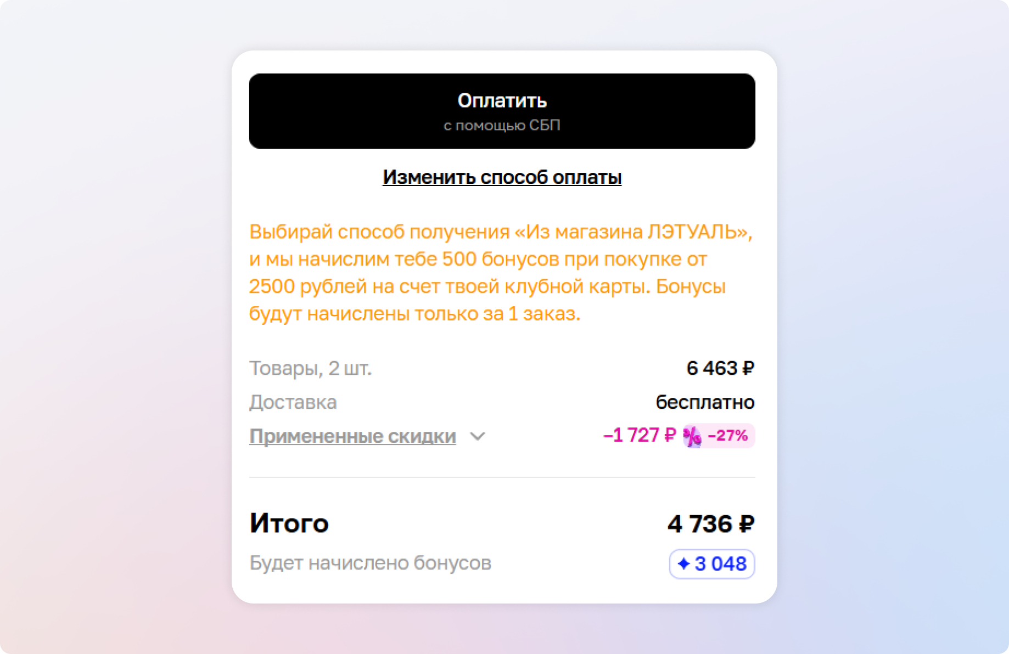The width and height of the screenshot is (1009, 654).
Task: Select the orange ЛЭТУАЛЬ promo text
Action: click(500, 273)
